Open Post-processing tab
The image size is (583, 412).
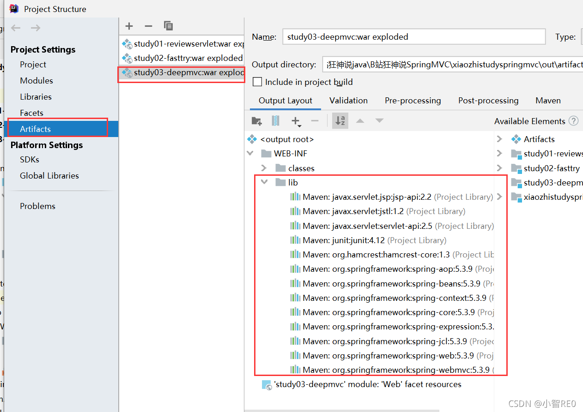point(488,101)
